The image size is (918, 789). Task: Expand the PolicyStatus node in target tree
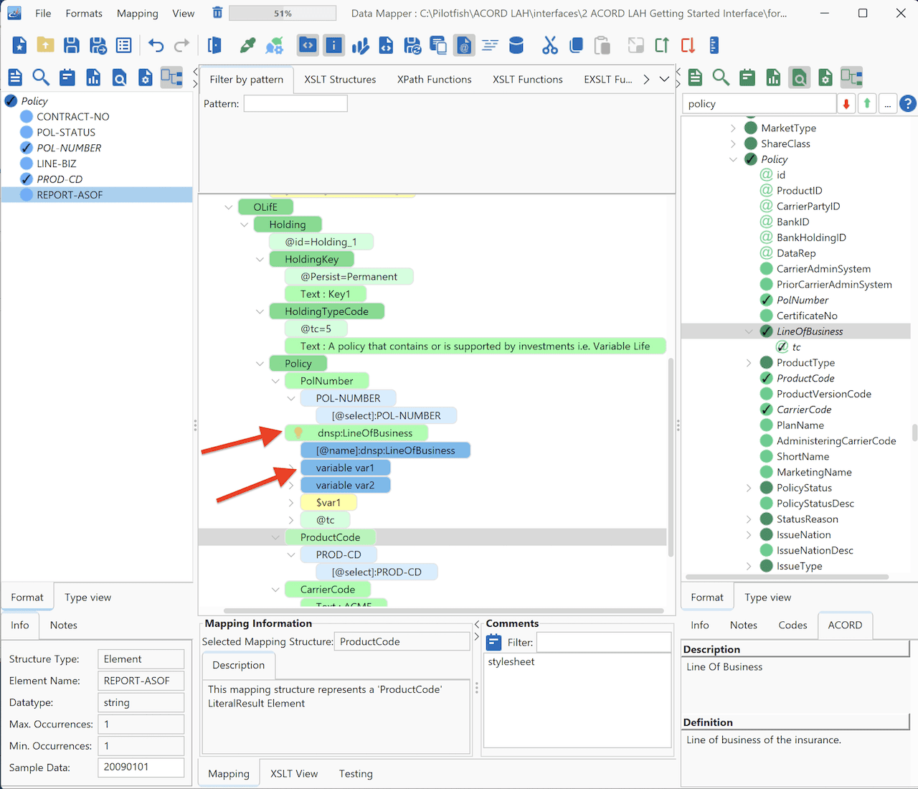point(749,488)
